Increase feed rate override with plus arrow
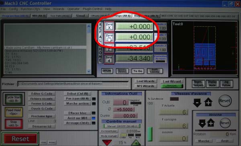The width and height of the screenshot is (241, 146). pos(208,102)
